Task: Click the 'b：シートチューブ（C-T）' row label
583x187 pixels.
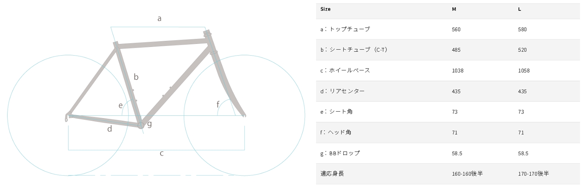Action: pyautogui.click(x=354, y=50)
